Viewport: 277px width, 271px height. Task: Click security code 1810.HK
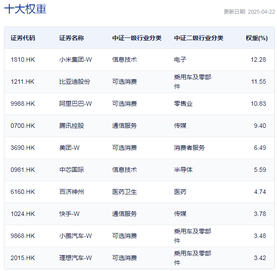[22, 59]
